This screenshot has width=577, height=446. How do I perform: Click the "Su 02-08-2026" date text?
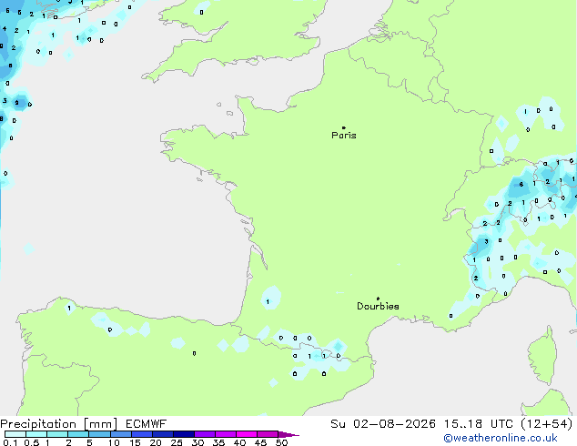383,424
